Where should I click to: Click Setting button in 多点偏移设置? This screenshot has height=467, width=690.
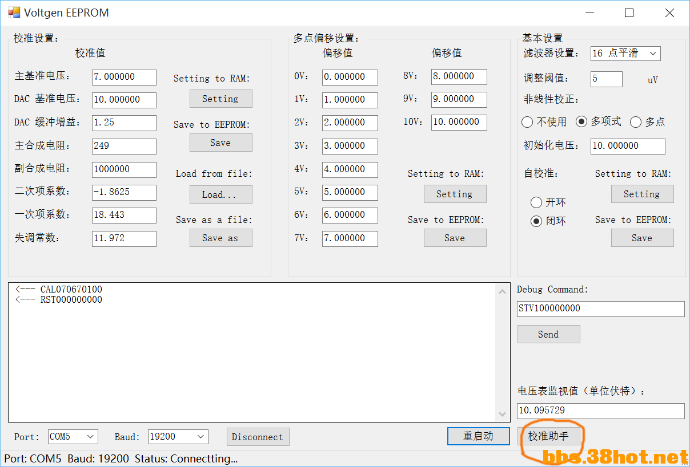[455, 194]
